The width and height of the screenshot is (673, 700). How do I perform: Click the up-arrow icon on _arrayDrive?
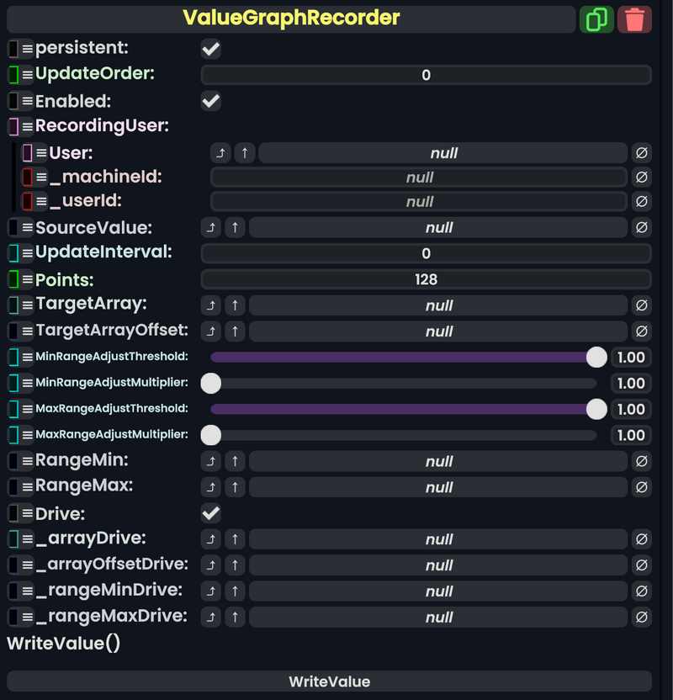[x=236, y=539]
